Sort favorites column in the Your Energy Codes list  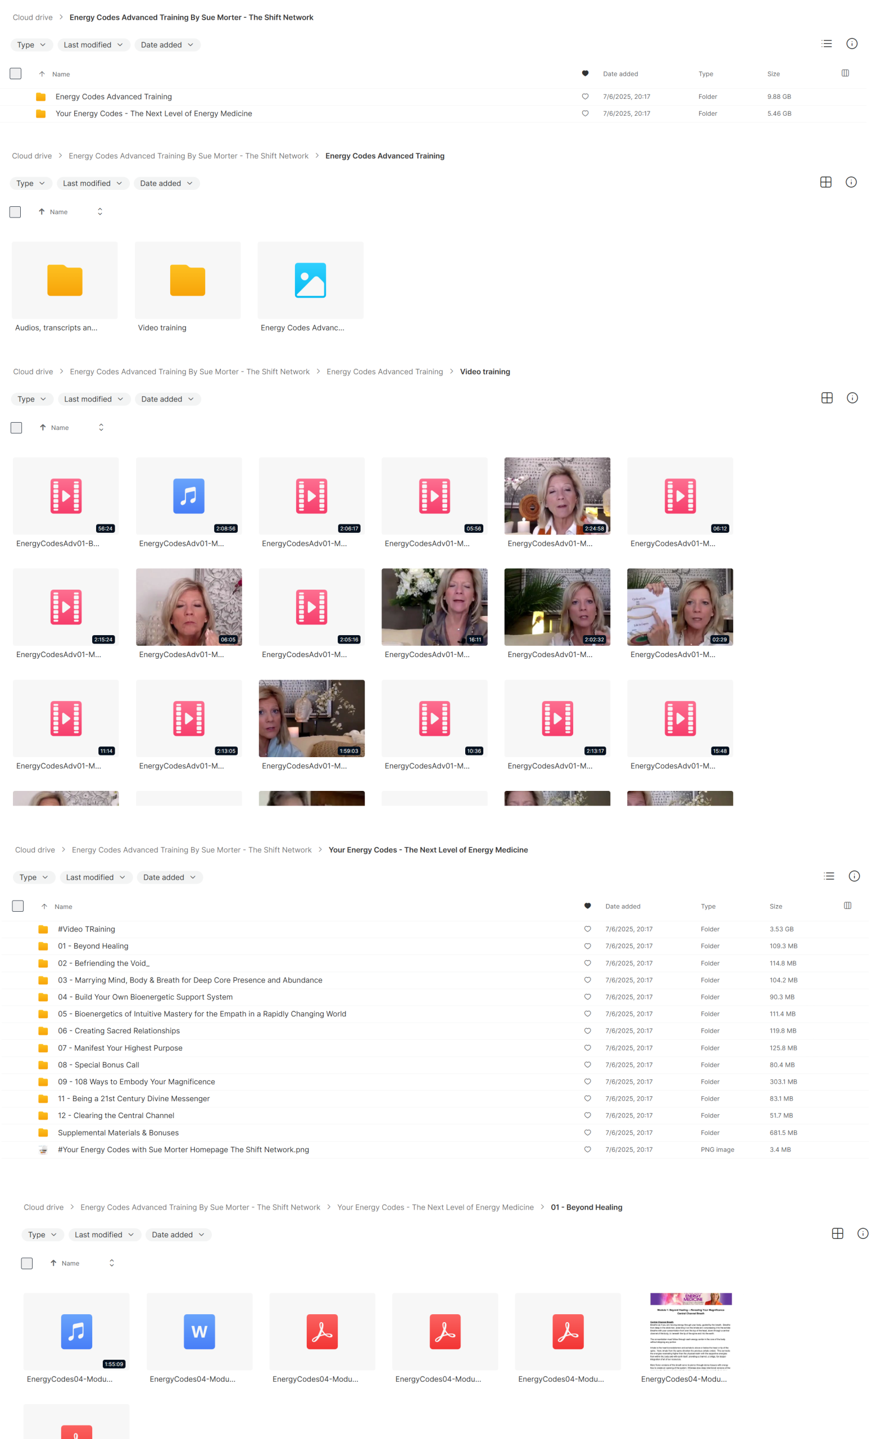587,906
